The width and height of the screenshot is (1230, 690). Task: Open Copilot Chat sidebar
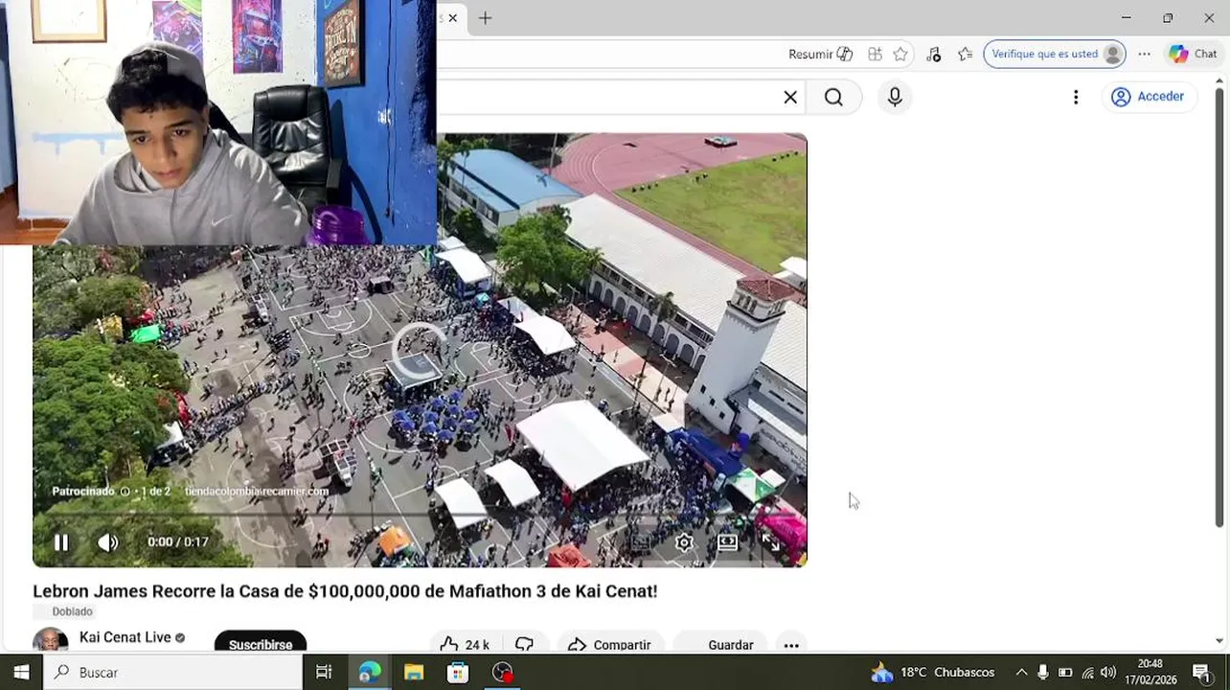pyautogui.click(x=1193, y=54)
